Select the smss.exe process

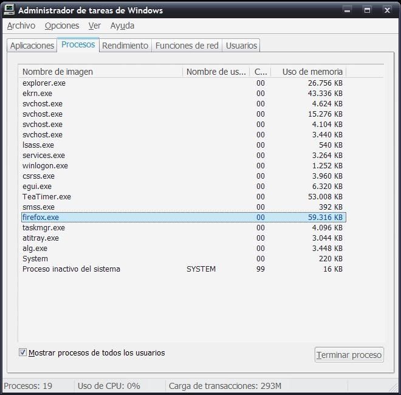click(x=183, y=207)
